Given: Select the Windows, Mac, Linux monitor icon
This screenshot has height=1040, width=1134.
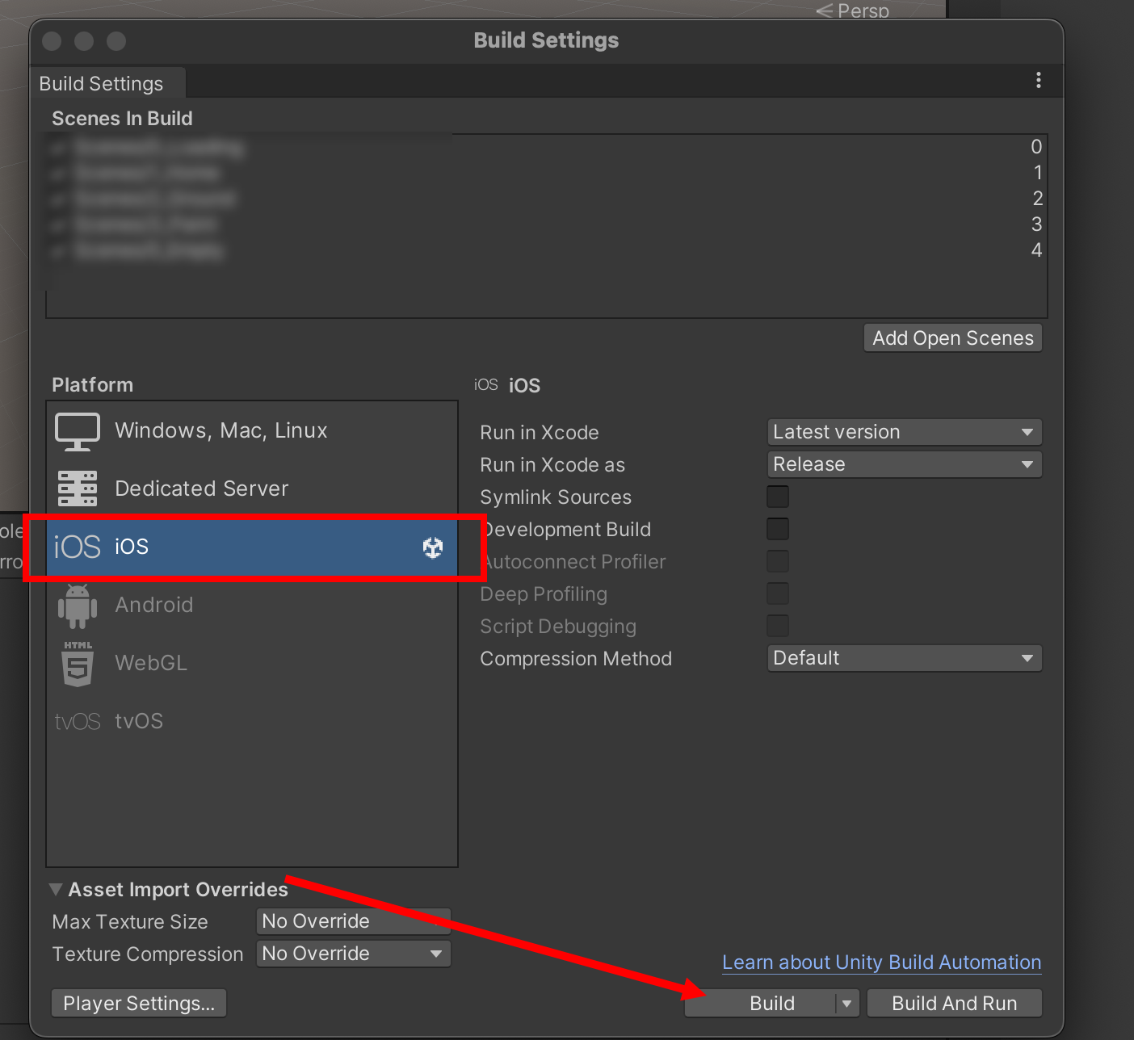Looking at the screenshot, I should (78, 431).
